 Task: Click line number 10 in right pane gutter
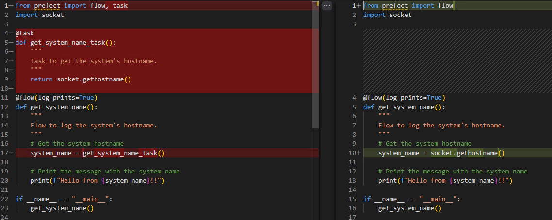(x=352, y=153)
